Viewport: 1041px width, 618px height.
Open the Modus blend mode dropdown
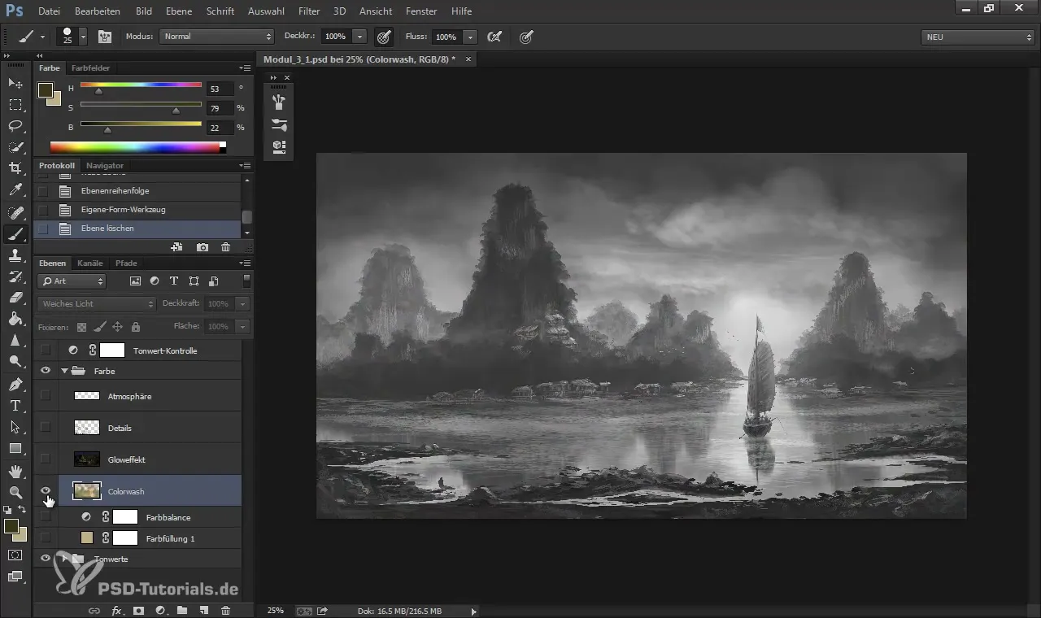tap(217, 37)
